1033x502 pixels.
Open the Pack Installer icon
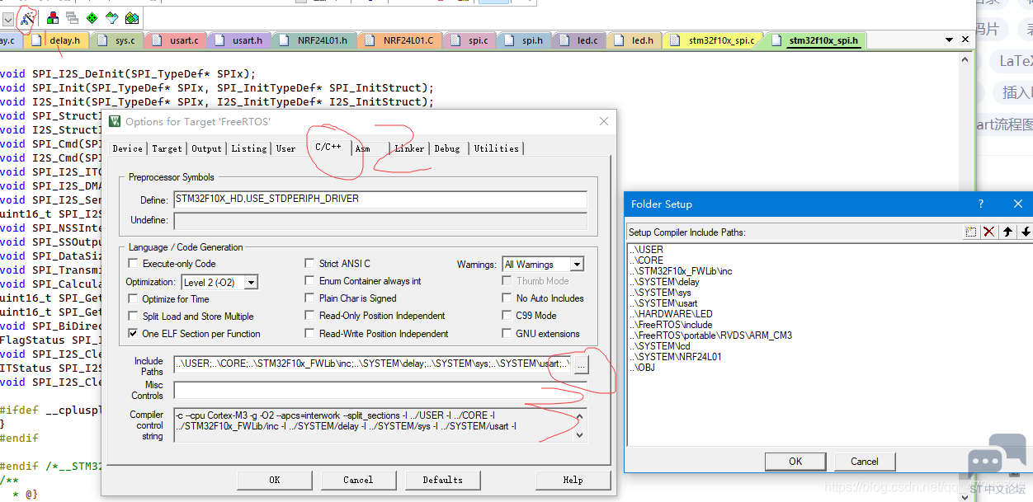[x=131, y=17]
